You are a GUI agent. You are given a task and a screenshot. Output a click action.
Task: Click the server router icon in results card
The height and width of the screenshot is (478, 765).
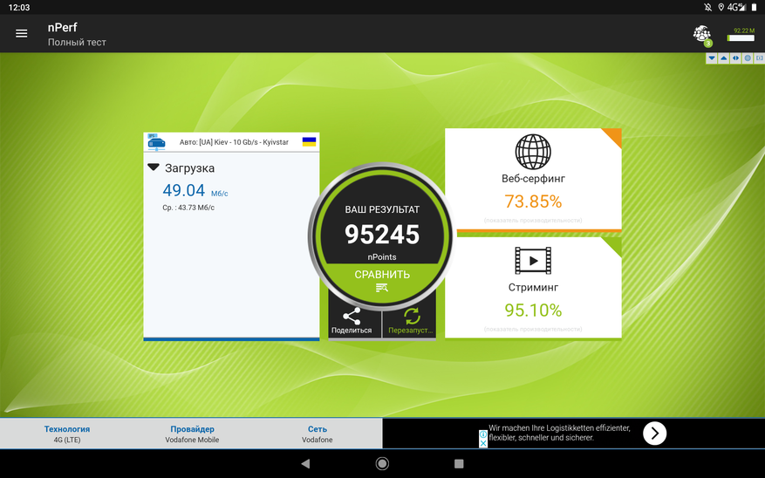tap(156, 142)
